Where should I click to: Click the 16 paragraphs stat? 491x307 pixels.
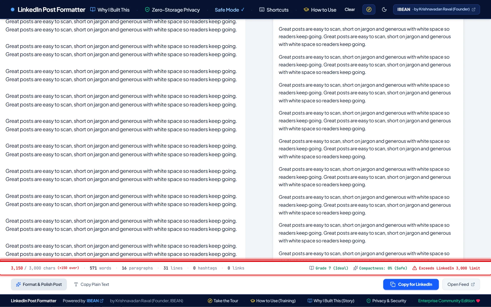pyautogui.click(x=137, y=268)
